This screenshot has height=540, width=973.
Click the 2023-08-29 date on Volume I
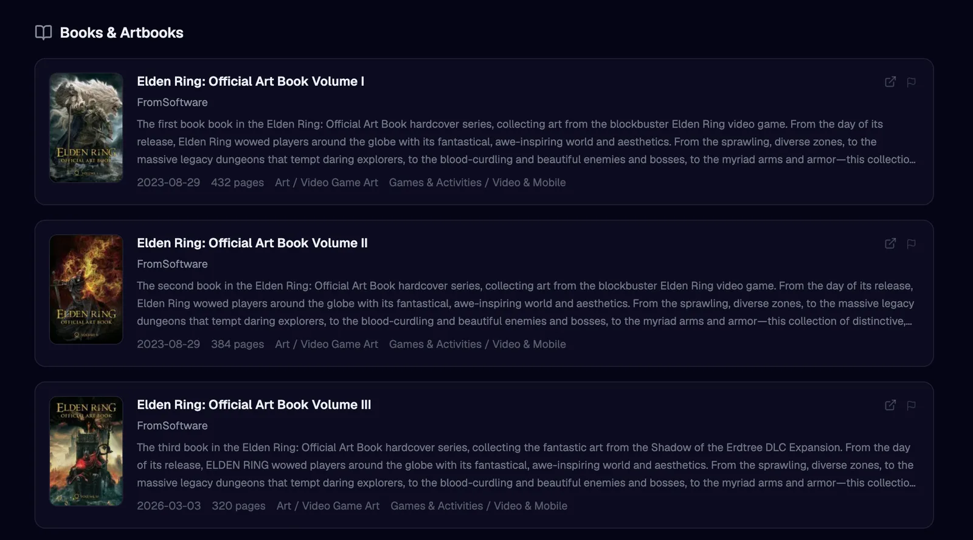pyautogui.click(x=168, y=182)
